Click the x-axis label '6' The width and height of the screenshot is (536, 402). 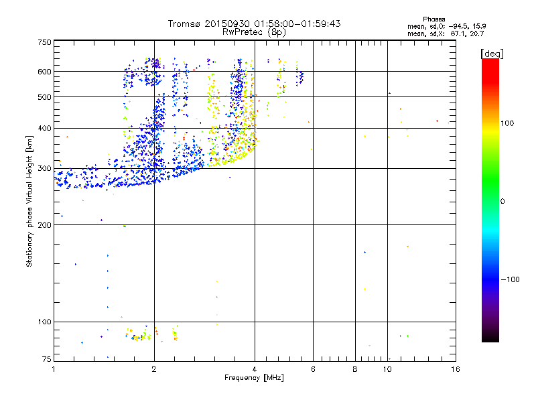tap(313, 369)
